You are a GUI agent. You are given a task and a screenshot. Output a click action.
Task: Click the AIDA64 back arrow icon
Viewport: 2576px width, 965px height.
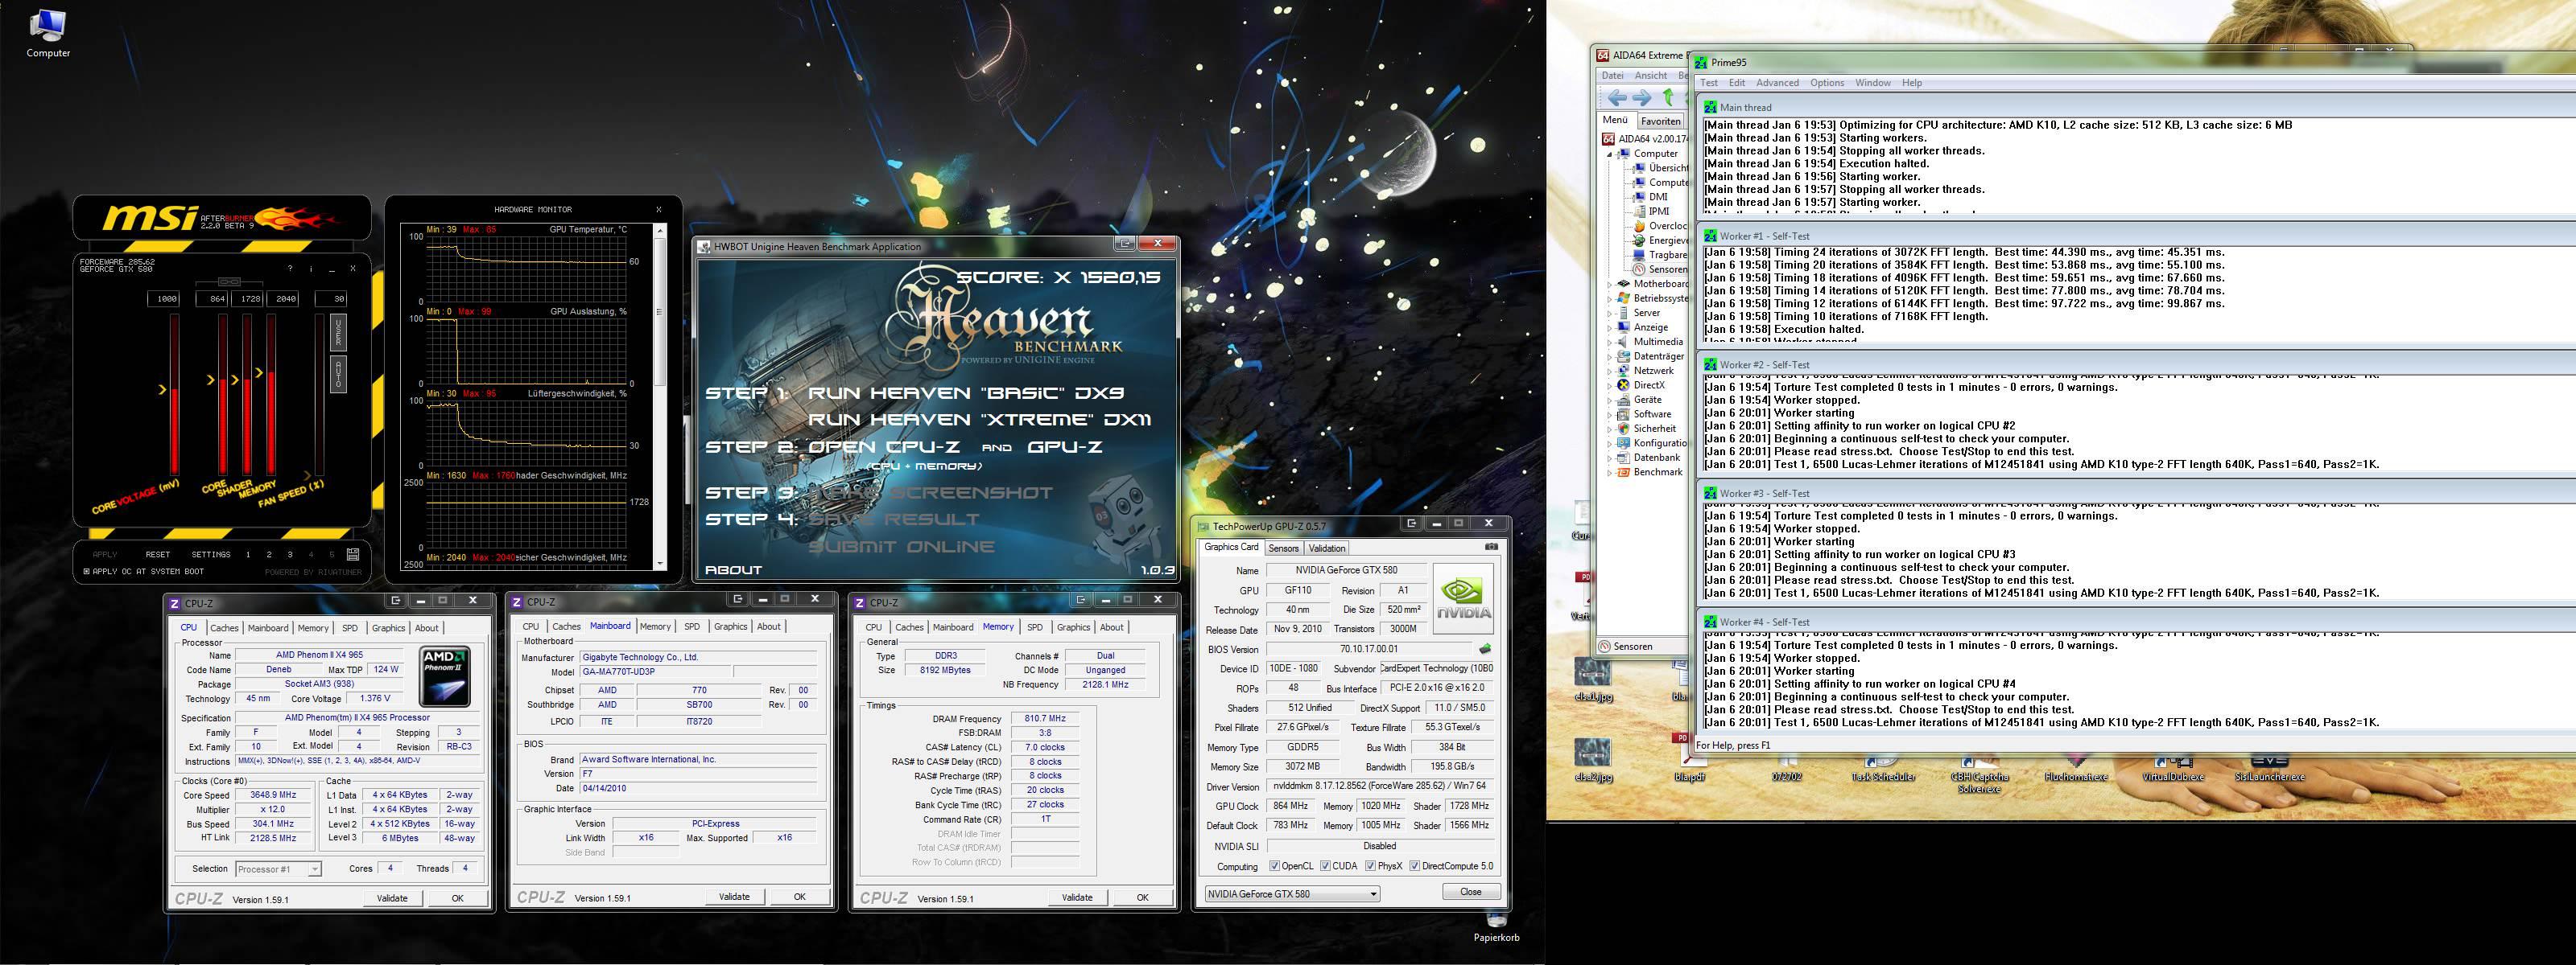coord(1617,98)
